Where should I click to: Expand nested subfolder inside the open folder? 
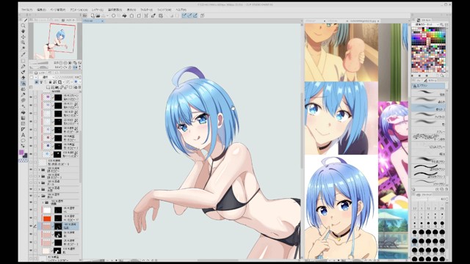[x=43, y=202]
